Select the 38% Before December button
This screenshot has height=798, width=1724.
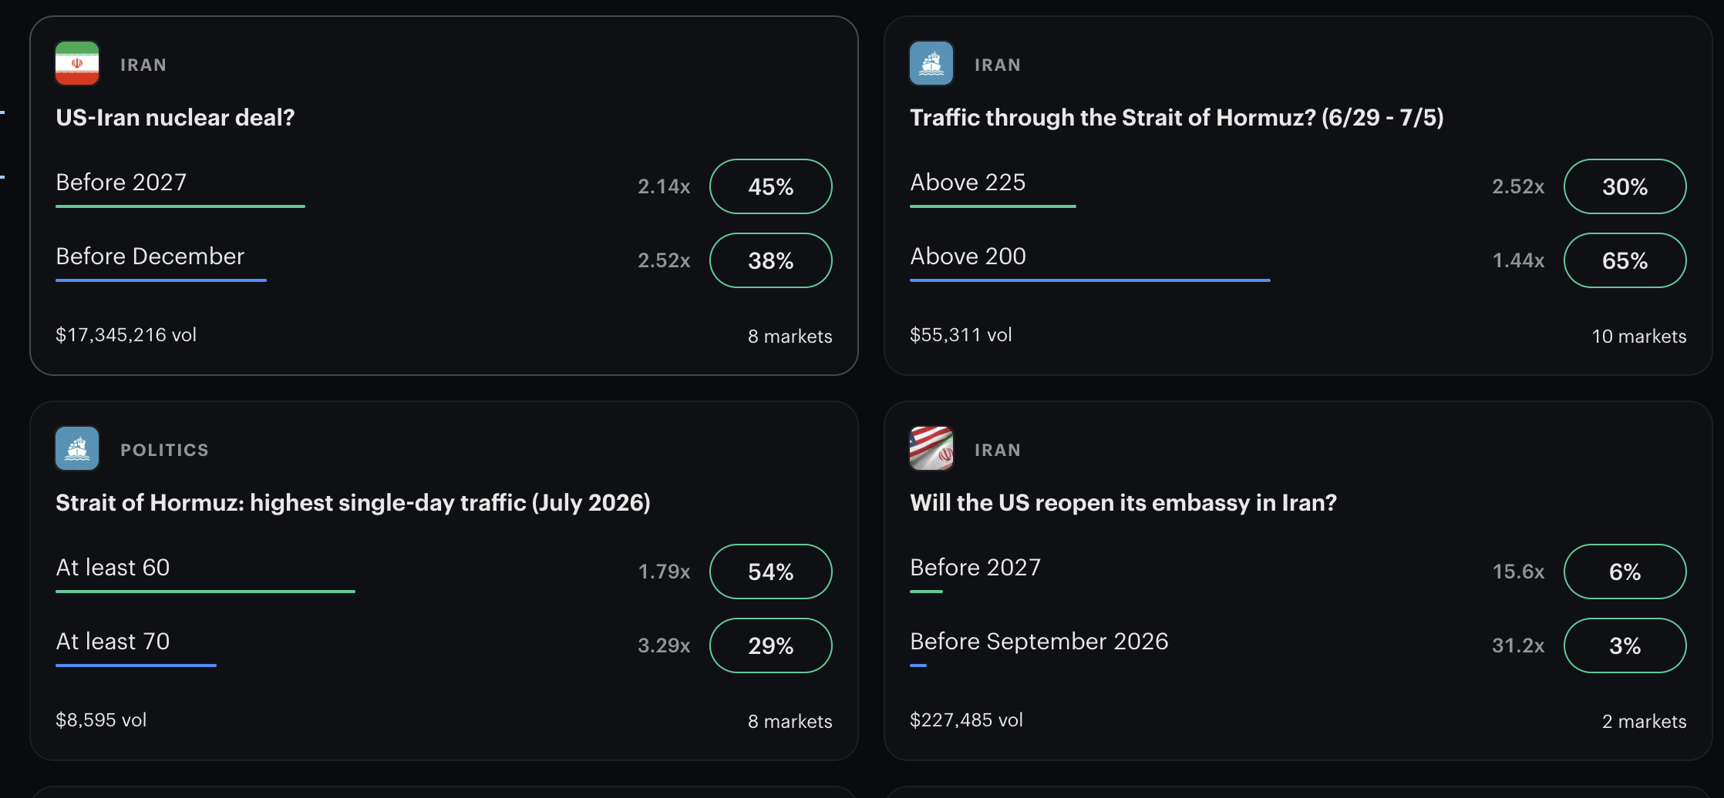tap(770, 260)
